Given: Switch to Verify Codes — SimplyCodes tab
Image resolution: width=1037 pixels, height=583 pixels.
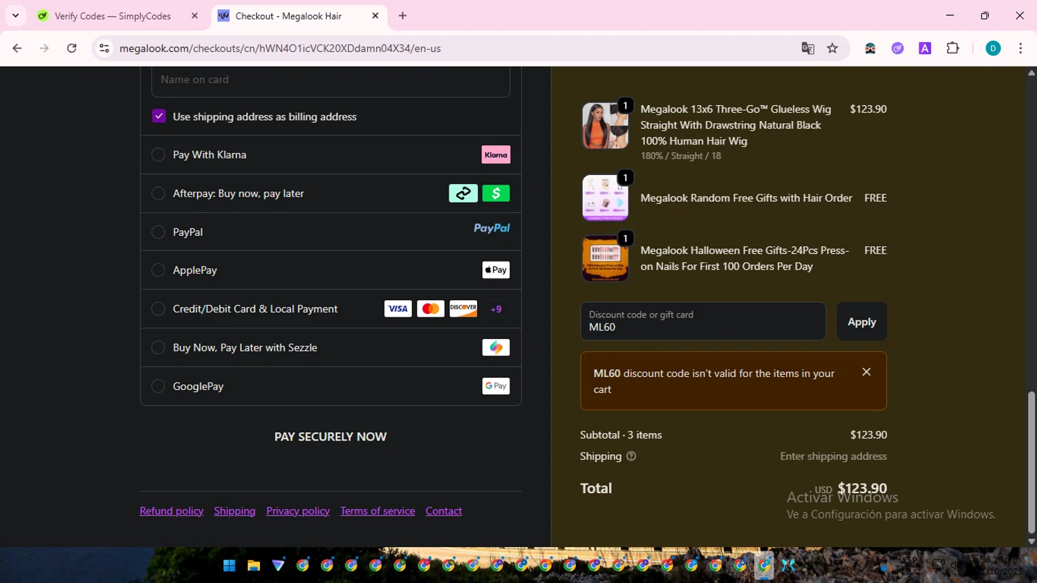Looking at the screenshot, I should coord(112,16).
